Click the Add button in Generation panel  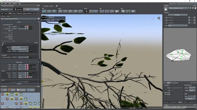click(4, 90)
